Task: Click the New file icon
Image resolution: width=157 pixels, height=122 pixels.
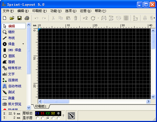Action: point(5,18)
